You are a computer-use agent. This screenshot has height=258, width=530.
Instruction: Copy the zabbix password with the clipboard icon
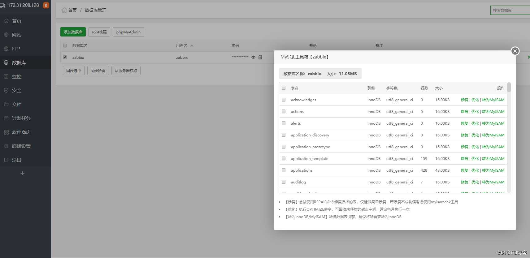[260, 57]
